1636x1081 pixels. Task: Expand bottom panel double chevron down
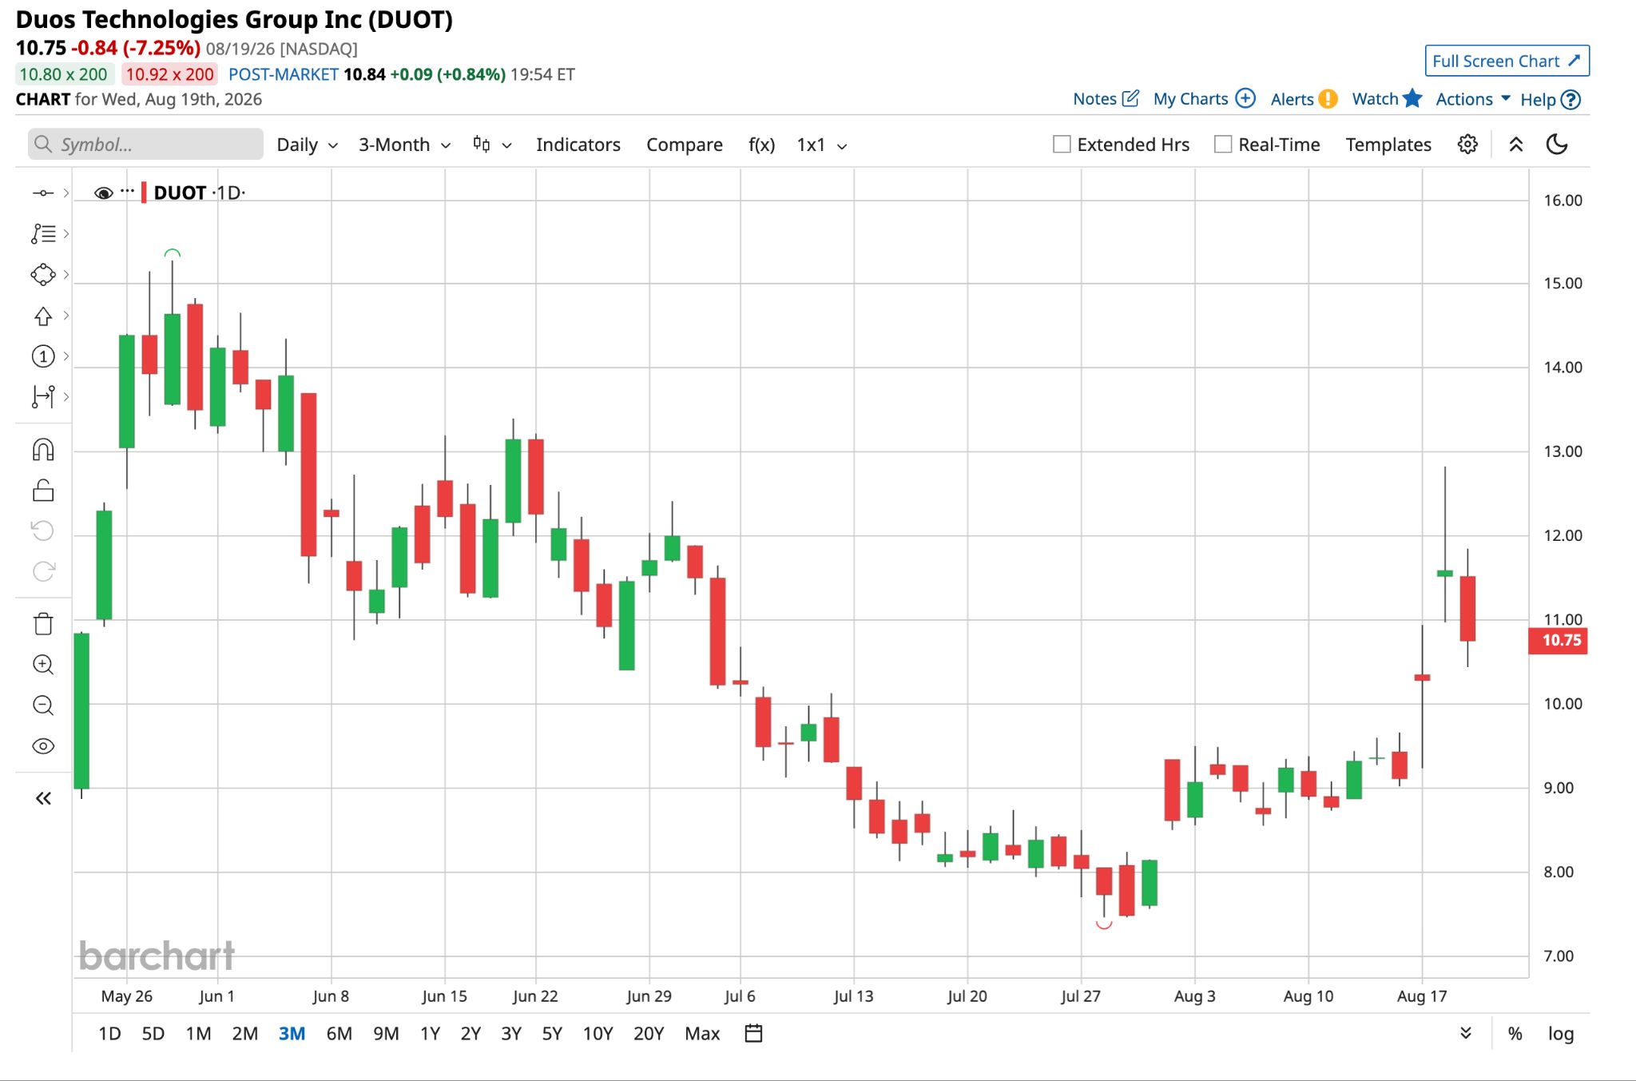pos(1466,1033)
